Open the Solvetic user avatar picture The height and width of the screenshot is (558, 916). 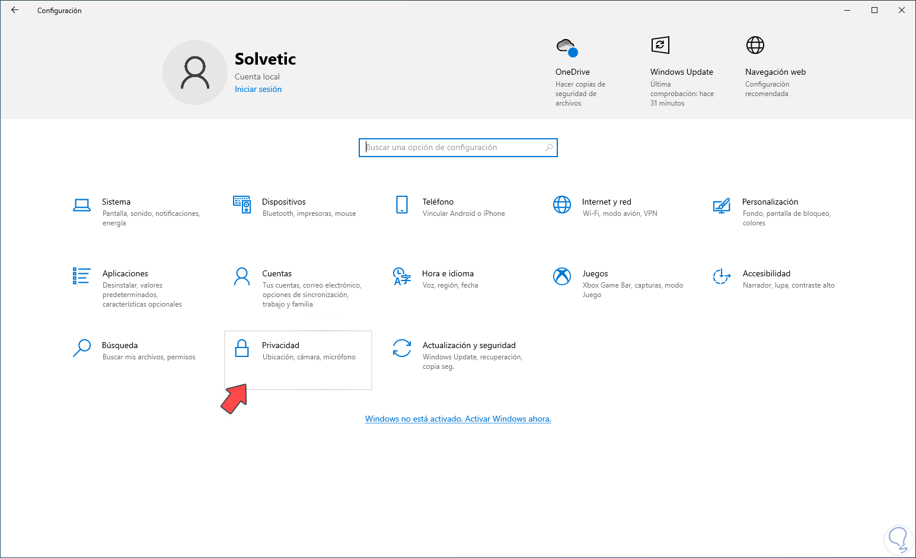click(195, 72)
